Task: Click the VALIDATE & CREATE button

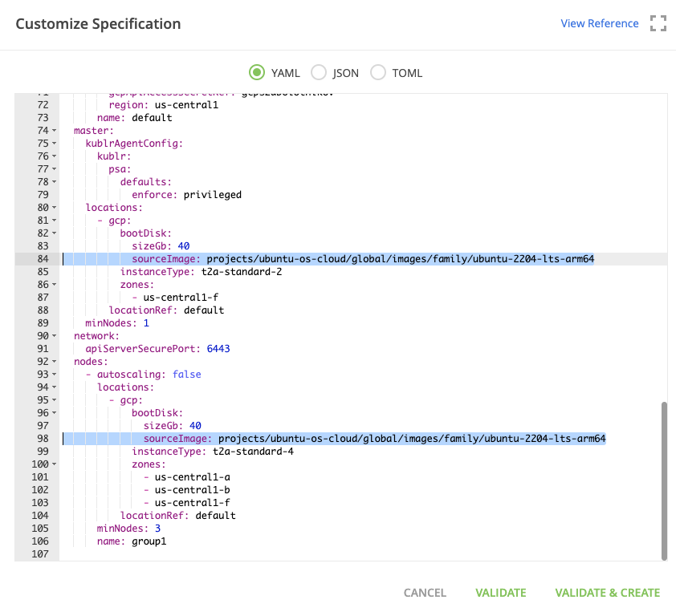Action: coord(607,593)
